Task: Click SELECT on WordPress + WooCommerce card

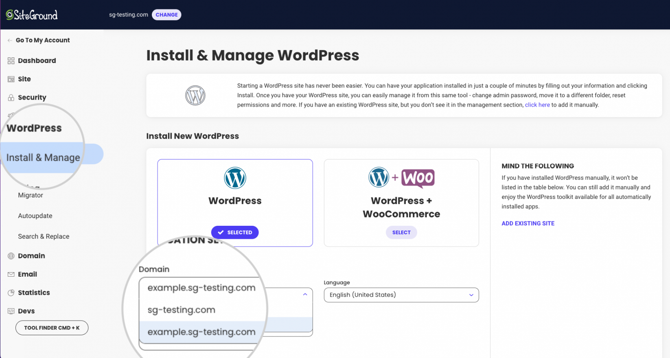Action: tap(401, 232)
